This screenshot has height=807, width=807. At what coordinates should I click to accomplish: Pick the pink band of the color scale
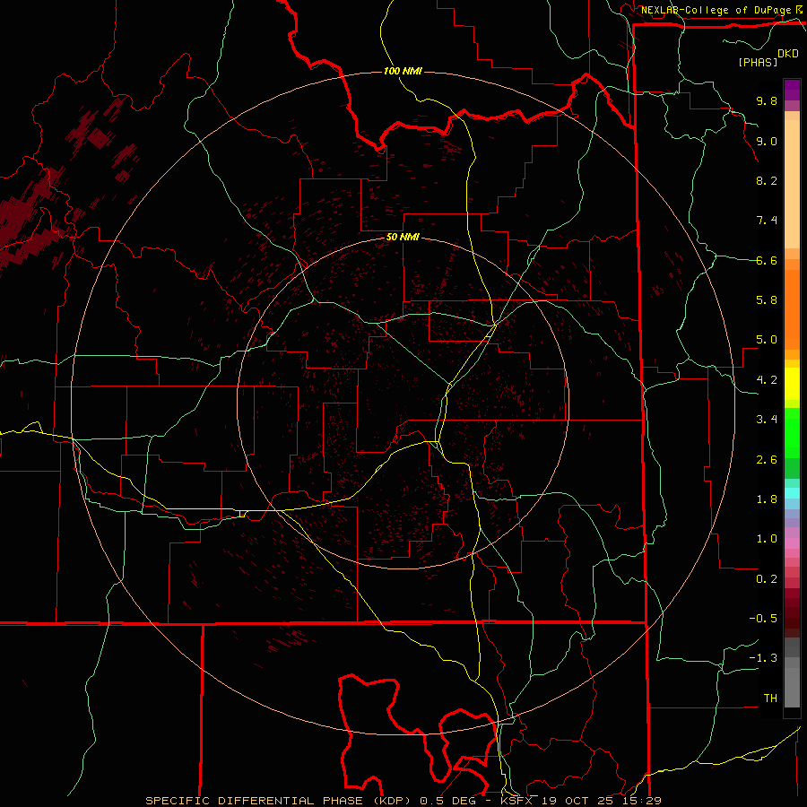[792, 543]
